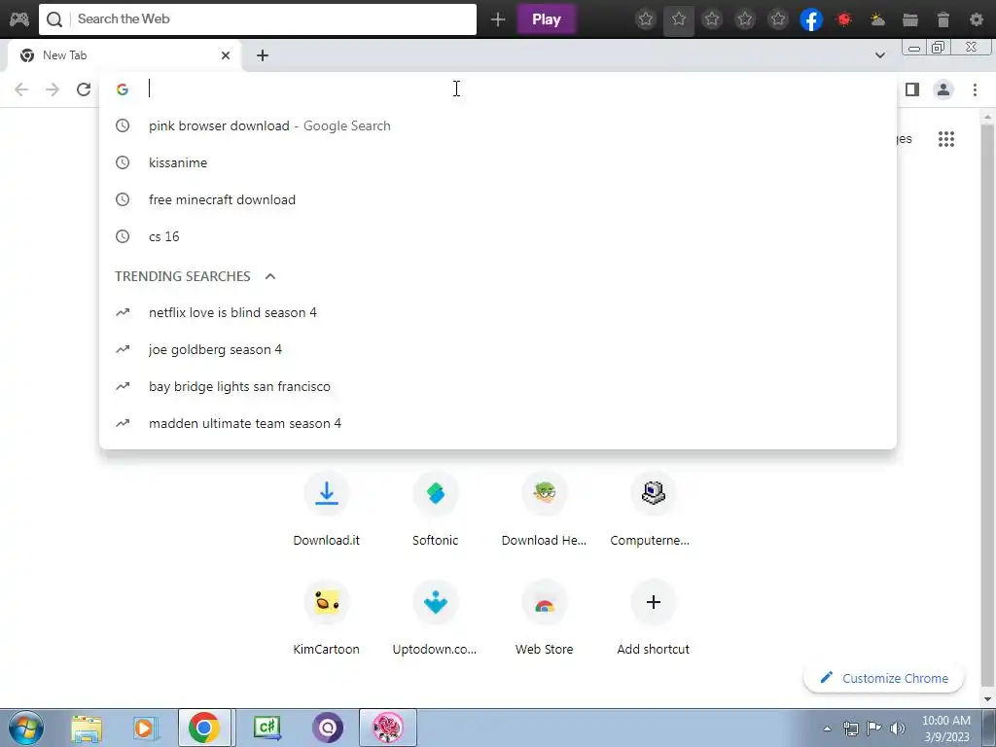996x747 pixels.
Task: Close the New Tab tab
Action: [x=226, y=55]
